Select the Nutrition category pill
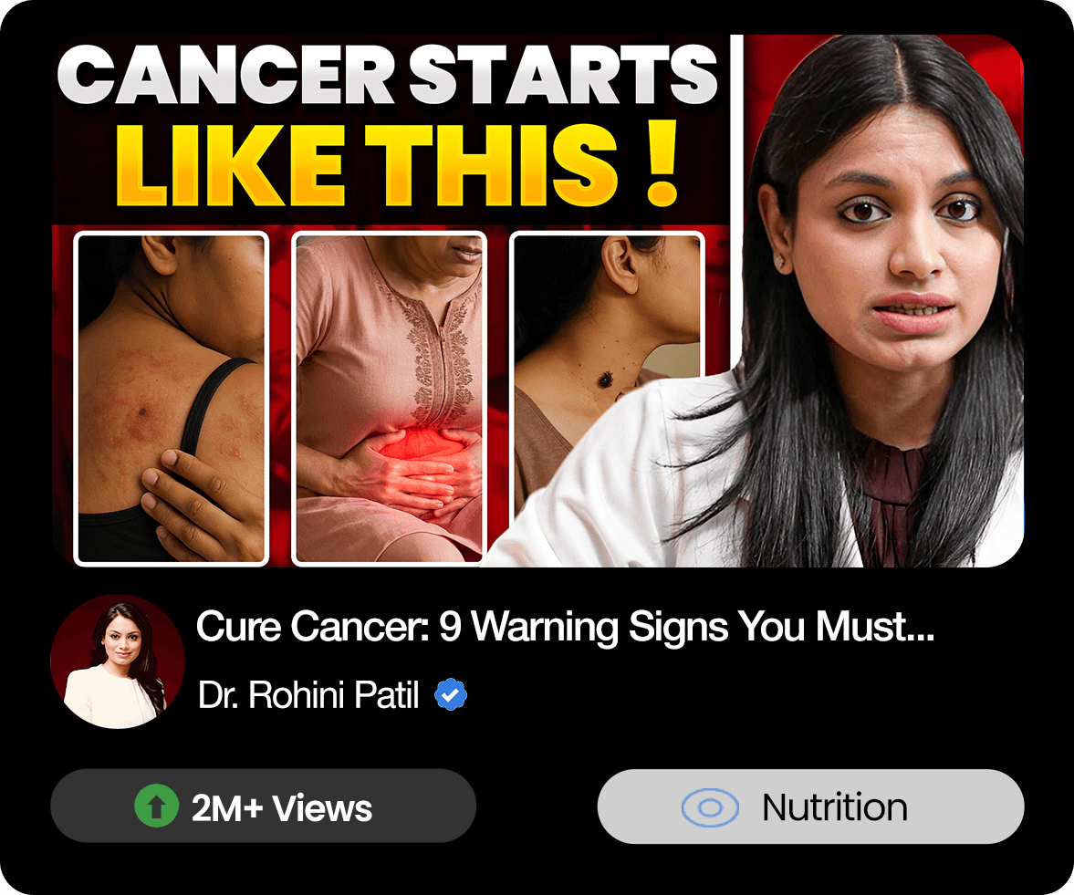The image size is (1074, 895). click(x=810, y=806)
